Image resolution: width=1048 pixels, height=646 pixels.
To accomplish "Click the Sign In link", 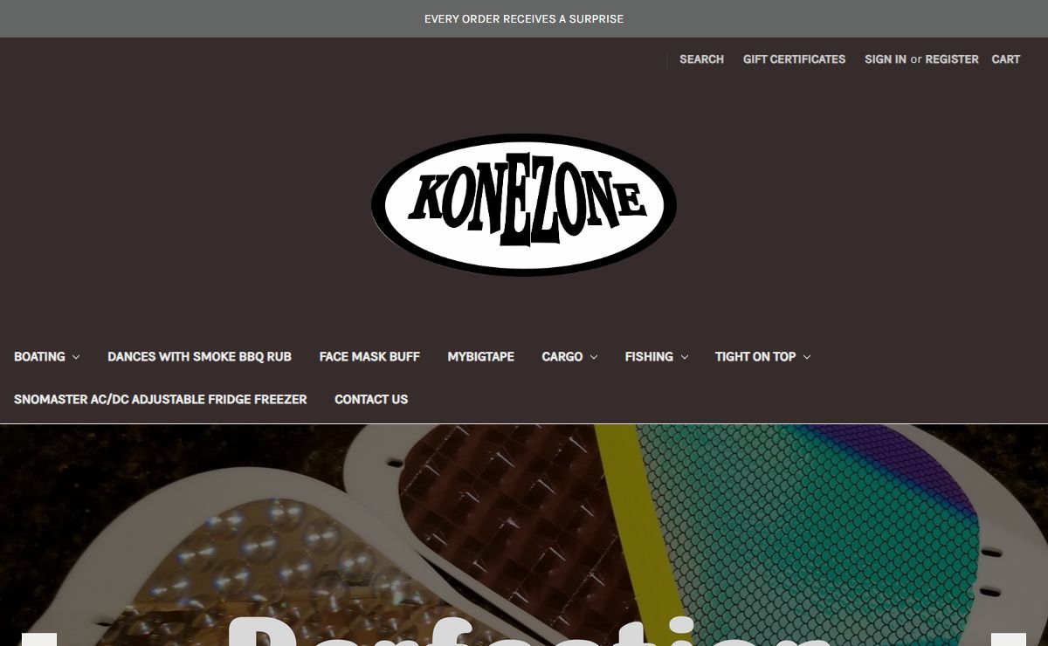I will point(885,59).
